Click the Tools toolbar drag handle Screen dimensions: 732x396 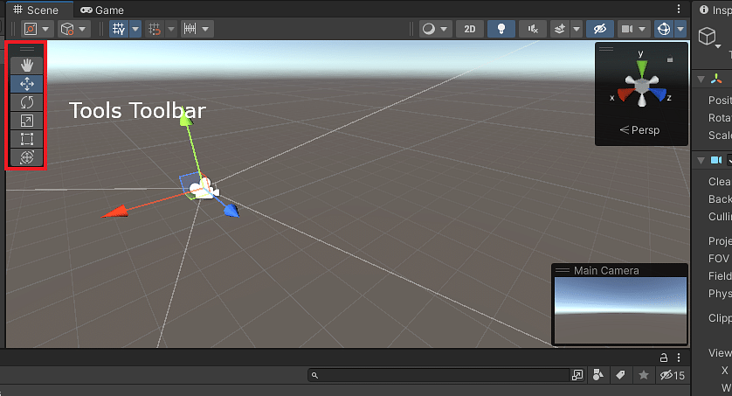[26, 49]
